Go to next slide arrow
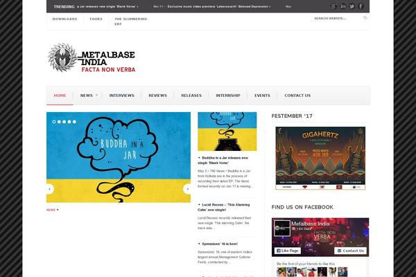Viewport: 416px width, 277px height. tap(187, 189)
